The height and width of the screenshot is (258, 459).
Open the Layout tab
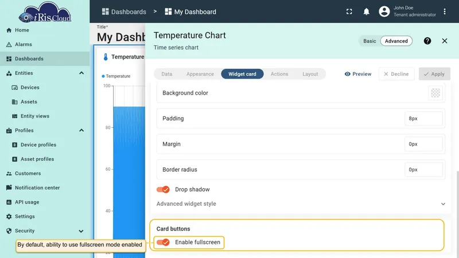coord(310,74)
